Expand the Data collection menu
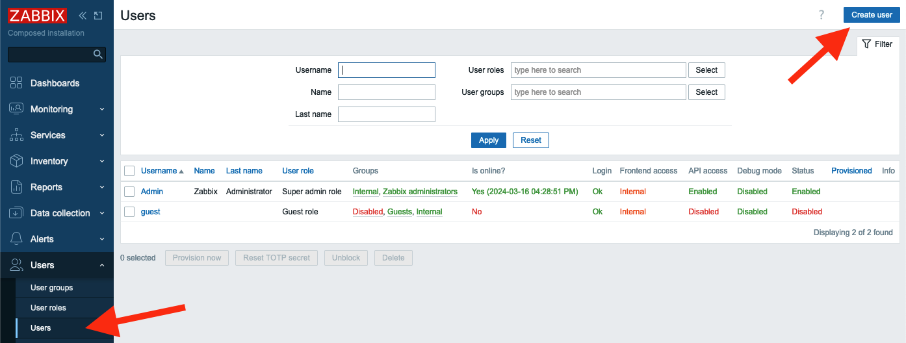Viewport: 906px width, 343px height. pyautogui.click(x=57, y=213)
